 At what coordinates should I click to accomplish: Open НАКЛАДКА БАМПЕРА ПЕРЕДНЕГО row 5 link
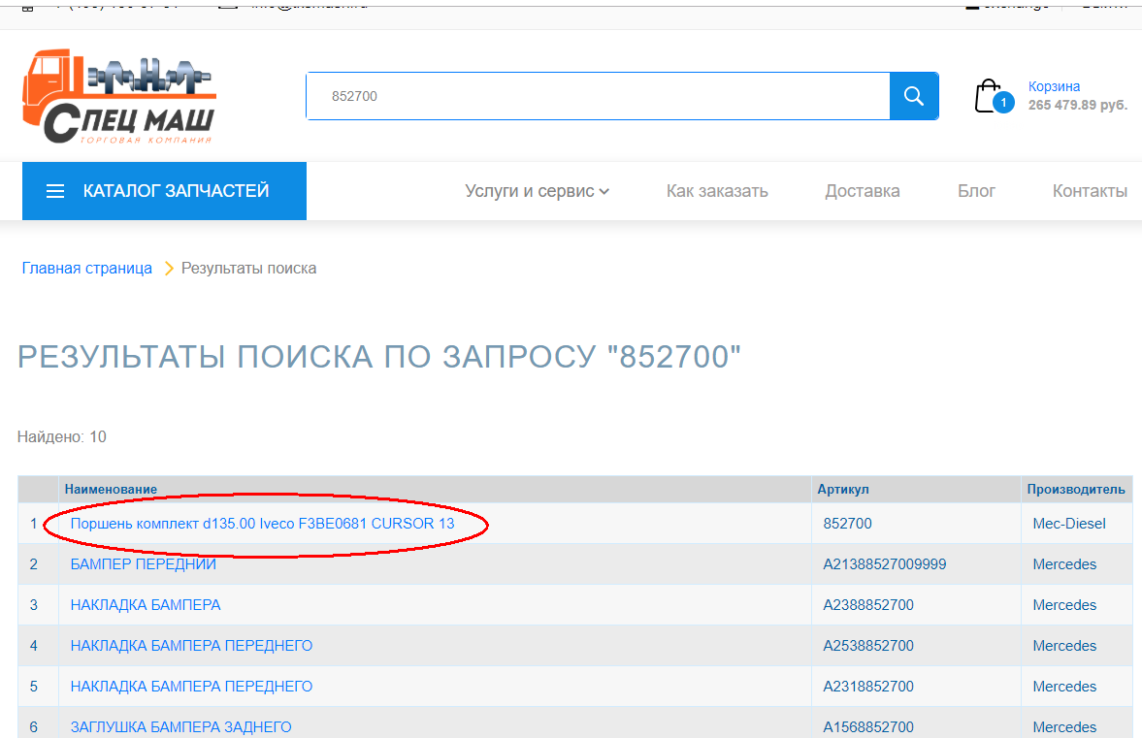(x=191, y=687)
